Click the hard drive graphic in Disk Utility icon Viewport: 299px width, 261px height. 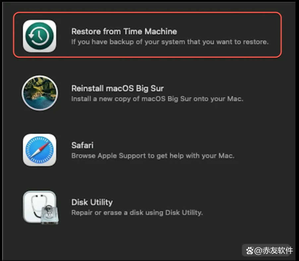(50, 215)
